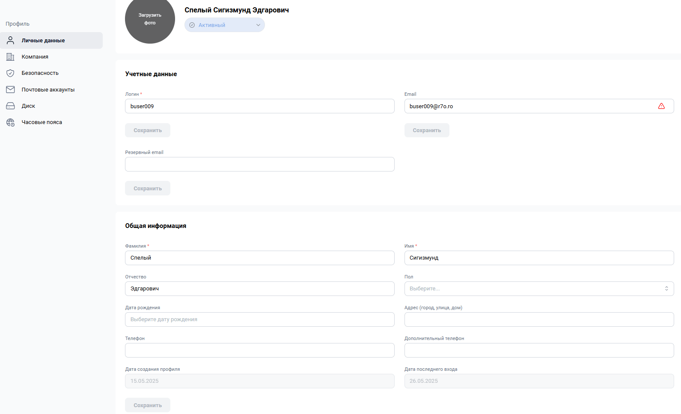
Task: Open the Диск section
Action: click(x=51, y=106)
